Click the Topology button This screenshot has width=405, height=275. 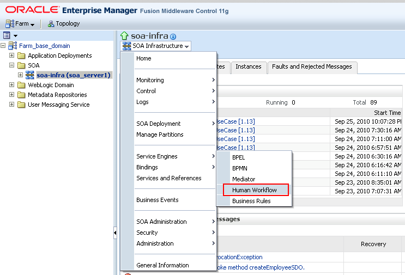click(x=64, y=24)
